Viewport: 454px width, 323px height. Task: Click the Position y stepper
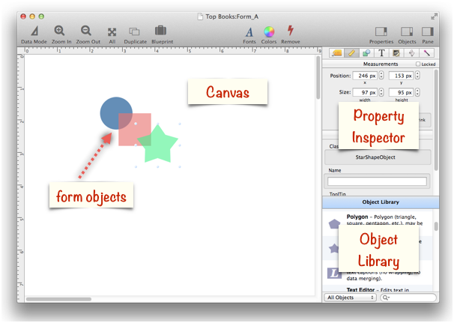tap(417, 76)
